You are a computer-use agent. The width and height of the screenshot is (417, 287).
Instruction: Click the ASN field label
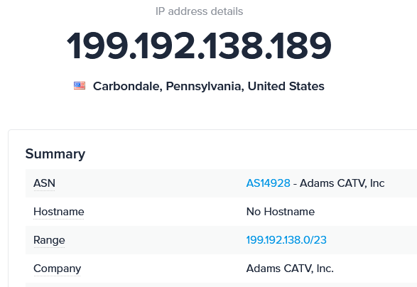pyautogui.click(x=45, y=183)
